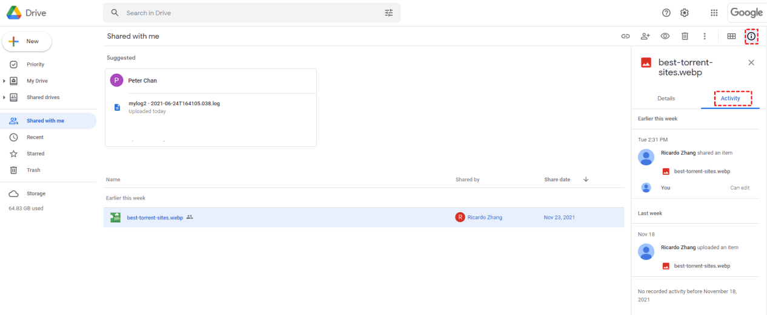Click the Get link toolbar icon
This screenshot has height=315, width=767.
(x=625, y=36)
